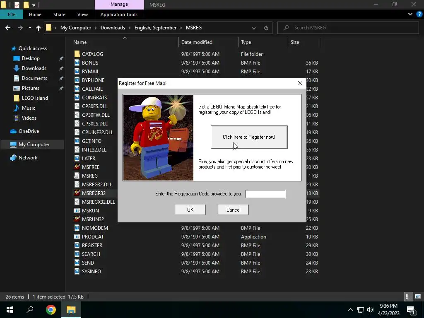
Task: Select the MSRUN32 application icon
Action: 77,219
